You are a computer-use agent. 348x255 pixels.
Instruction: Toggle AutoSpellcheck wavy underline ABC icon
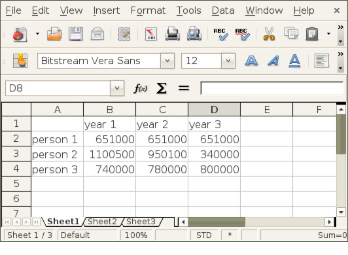(242, 34)
